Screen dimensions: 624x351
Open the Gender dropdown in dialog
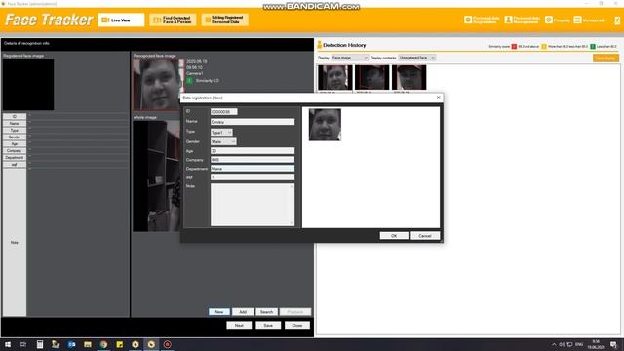click(x=223, y=141)
